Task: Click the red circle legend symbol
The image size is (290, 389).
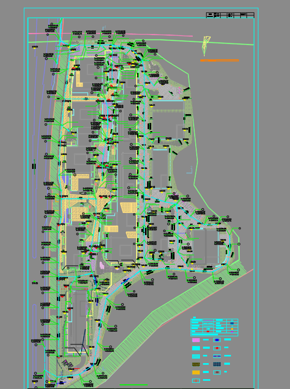Action: tap(217, 348)
